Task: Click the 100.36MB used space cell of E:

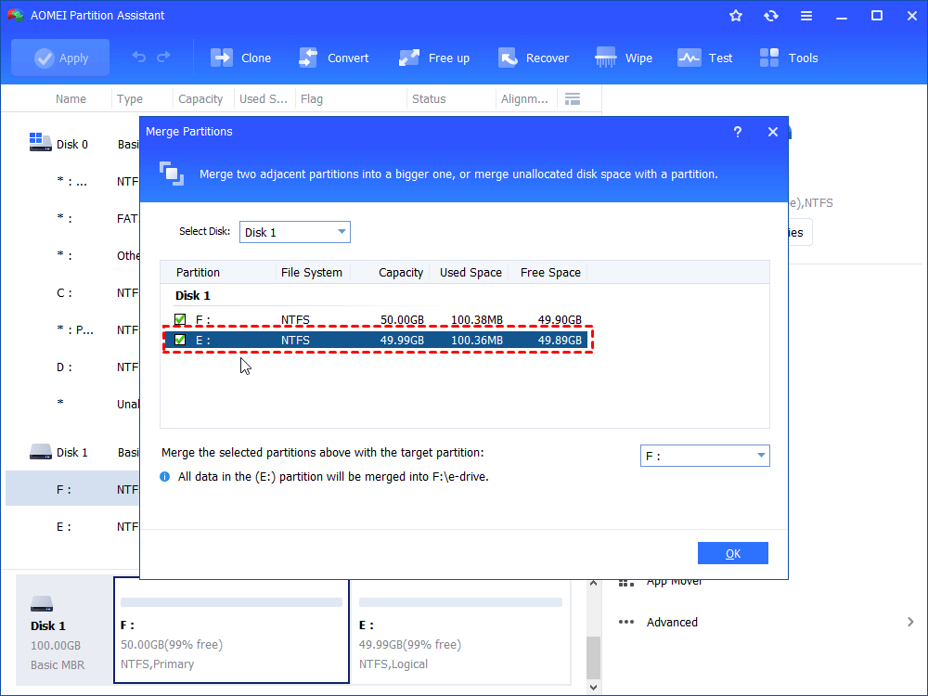Action: pos(476,341)
